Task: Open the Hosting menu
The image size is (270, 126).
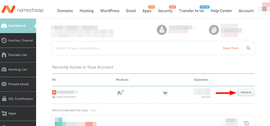Action: [86, 11]
